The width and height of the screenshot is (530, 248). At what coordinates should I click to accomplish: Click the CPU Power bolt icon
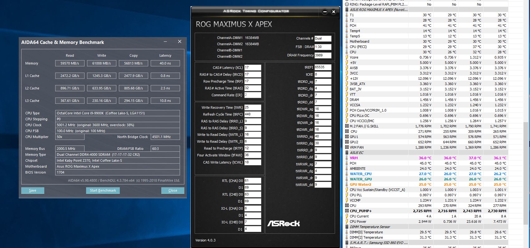[347, 222]
